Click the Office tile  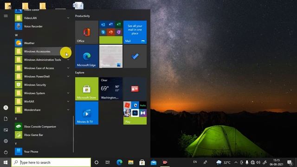point(87,32)
